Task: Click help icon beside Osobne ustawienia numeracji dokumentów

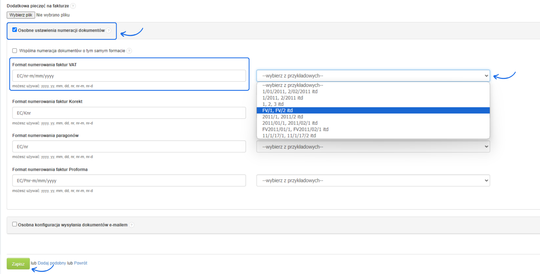Action: point(109,31)
